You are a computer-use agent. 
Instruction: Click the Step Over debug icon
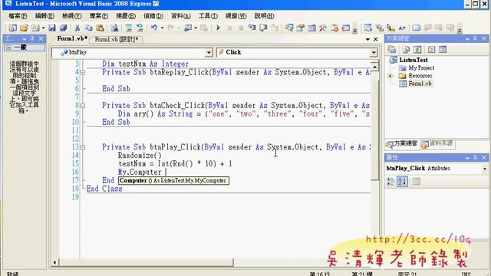pos(263,28)
